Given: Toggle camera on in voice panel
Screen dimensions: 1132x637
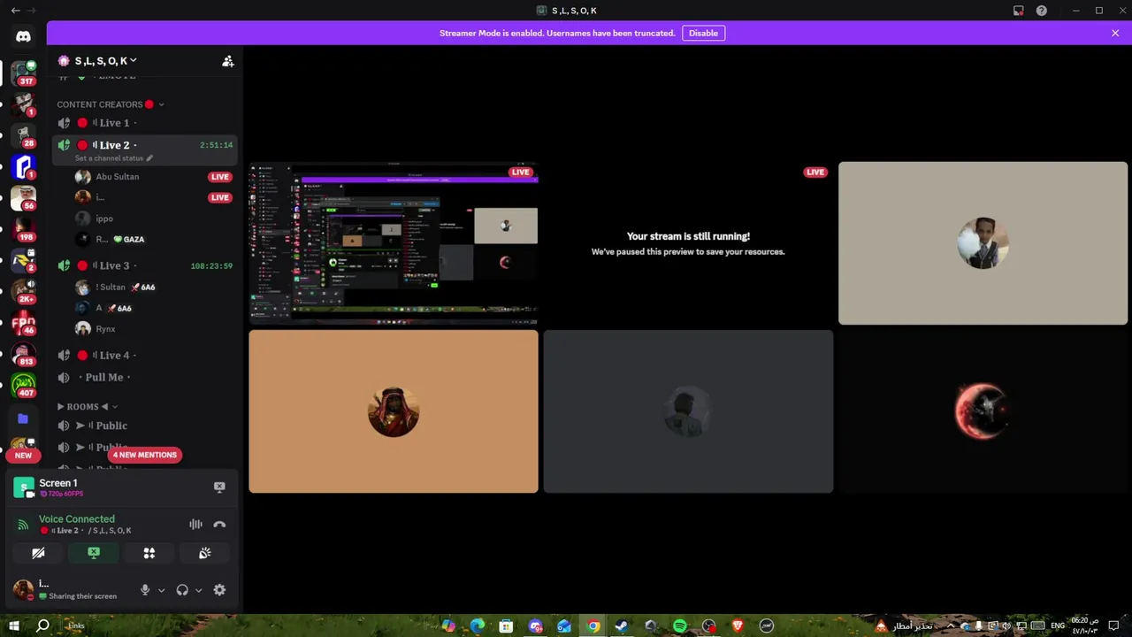Looking at the screenshot, I should [38, 553].
